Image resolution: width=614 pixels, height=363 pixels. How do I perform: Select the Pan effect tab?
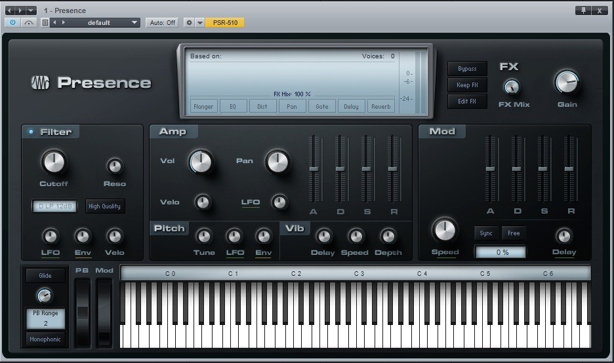(x=292, y=106)
